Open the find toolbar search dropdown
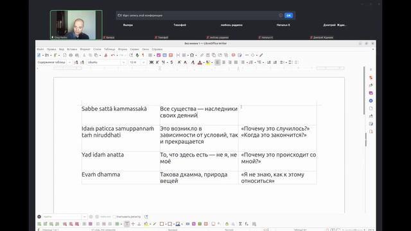Viewport: 411px width, 231px height. [84, 217]
